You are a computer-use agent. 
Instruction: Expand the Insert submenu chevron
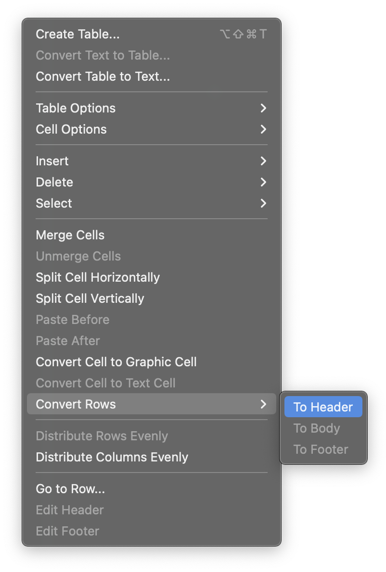click(x=263, y=162)
